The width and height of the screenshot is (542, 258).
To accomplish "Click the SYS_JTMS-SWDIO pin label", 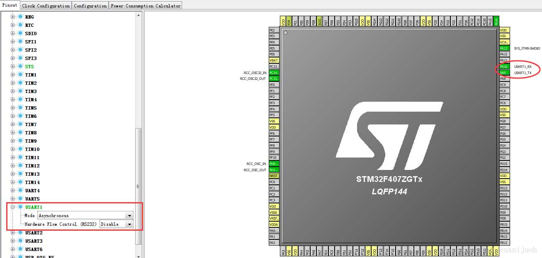I will coord(527,48).
